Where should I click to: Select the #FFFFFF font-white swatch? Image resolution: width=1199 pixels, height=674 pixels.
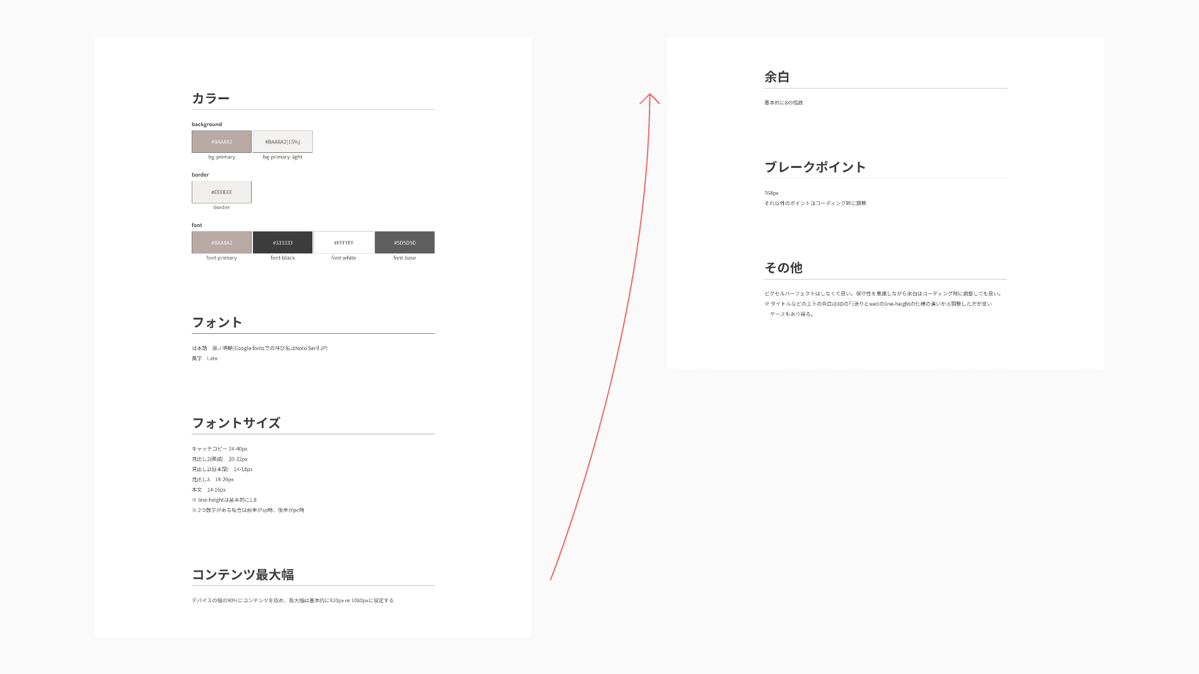tap(343, 243)
